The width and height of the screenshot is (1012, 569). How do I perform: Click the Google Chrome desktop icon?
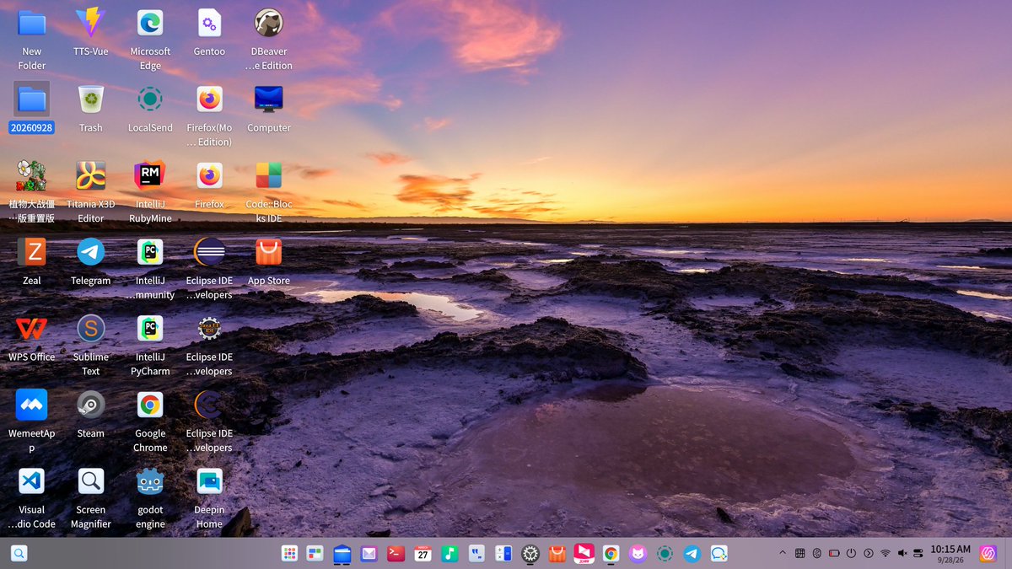150,405
